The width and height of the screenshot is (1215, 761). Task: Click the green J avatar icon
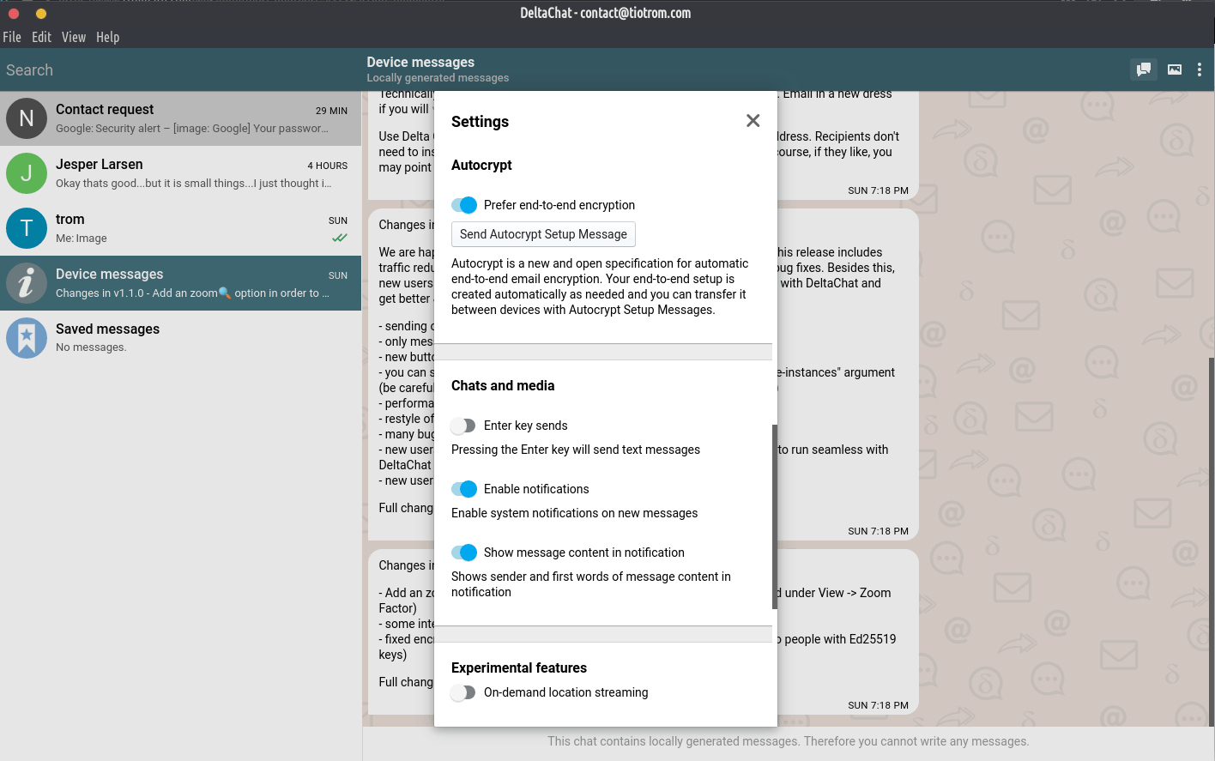pos(27,173)
